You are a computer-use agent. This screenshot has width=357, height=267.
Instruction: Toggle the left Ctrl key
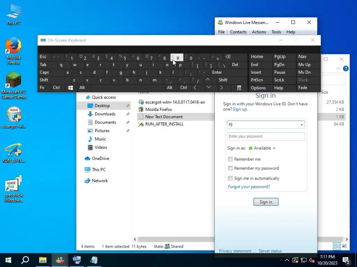click(56, 88)
